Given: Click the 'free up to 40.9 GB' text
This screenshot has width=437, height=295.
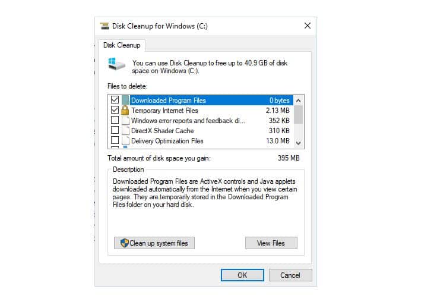Looking at the screenshot, I should pos(242,63).
